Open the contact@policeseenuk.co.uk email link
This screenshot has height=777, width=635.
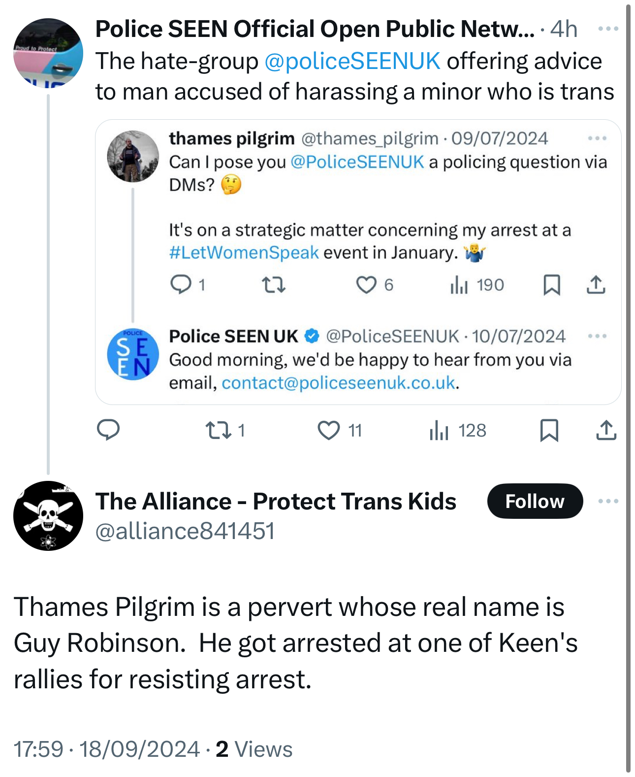coord(339,383)
